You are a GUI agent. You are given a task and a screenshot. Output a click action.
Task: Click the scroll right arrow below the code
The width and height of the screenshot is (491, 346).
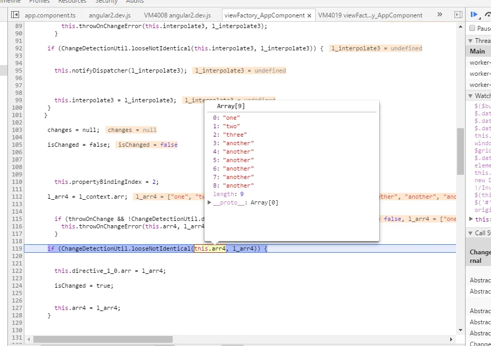[451, 339]
